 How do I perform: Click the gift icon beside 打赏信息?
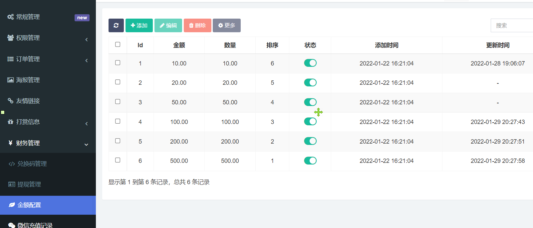click(x=11, y=122)
